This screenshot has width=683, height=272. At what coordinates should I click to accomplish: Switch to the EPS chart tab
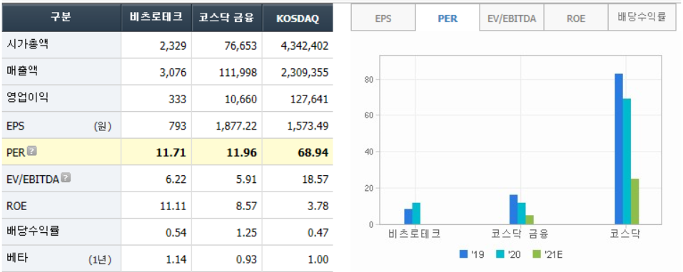coord(383,19)
